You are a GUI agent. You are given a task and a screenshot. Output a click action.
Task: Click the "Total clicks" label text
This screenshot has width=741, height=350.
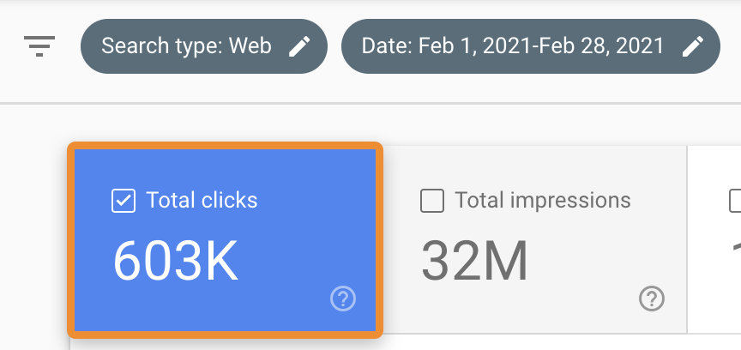202,201
